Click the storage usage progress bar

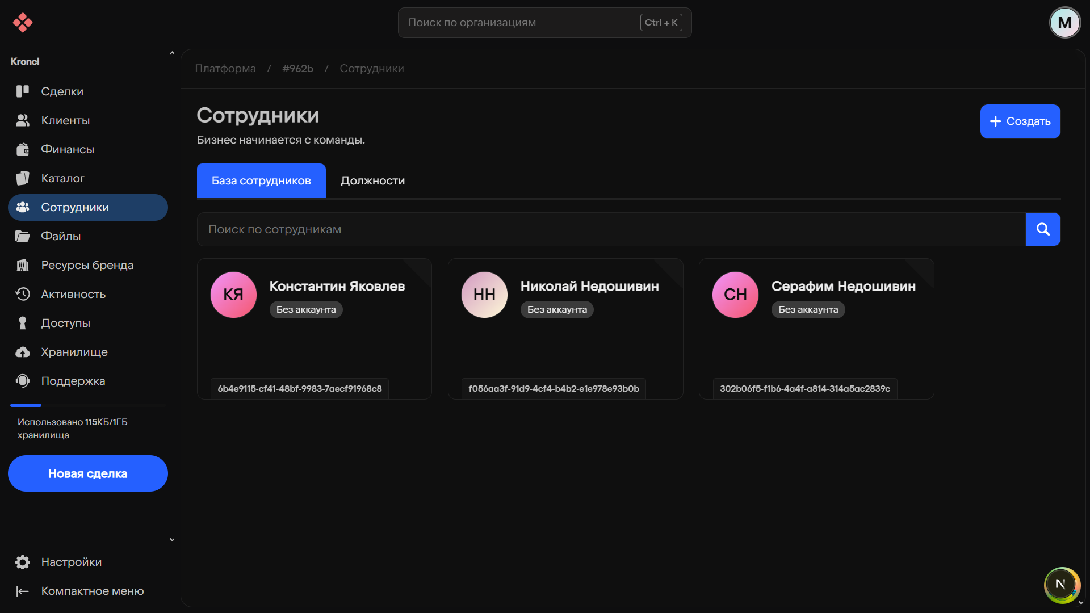click(88, 405)
